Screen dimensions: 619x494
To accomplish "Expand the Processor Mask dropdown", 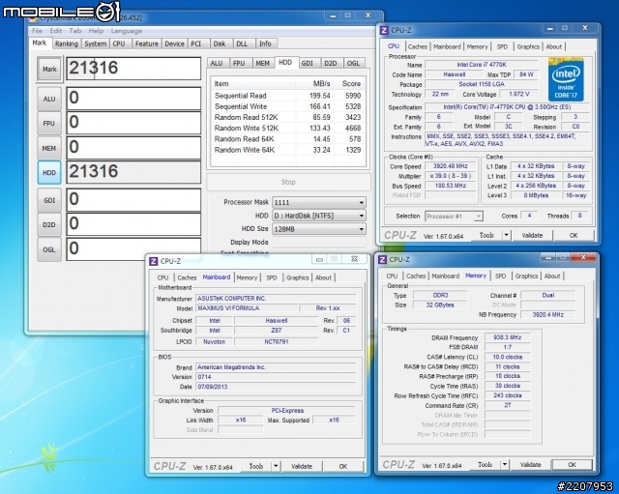I will point(361,202).
